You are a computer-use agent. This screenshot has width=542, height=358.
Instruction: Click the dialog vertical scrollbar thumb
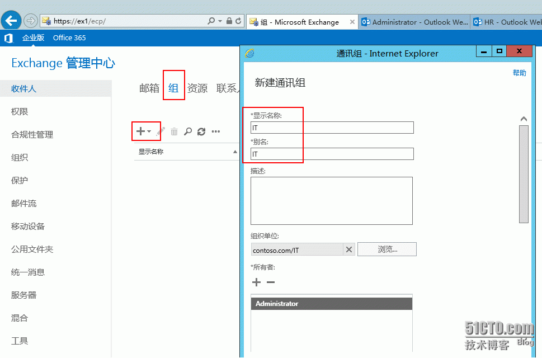tap(524, 174)
